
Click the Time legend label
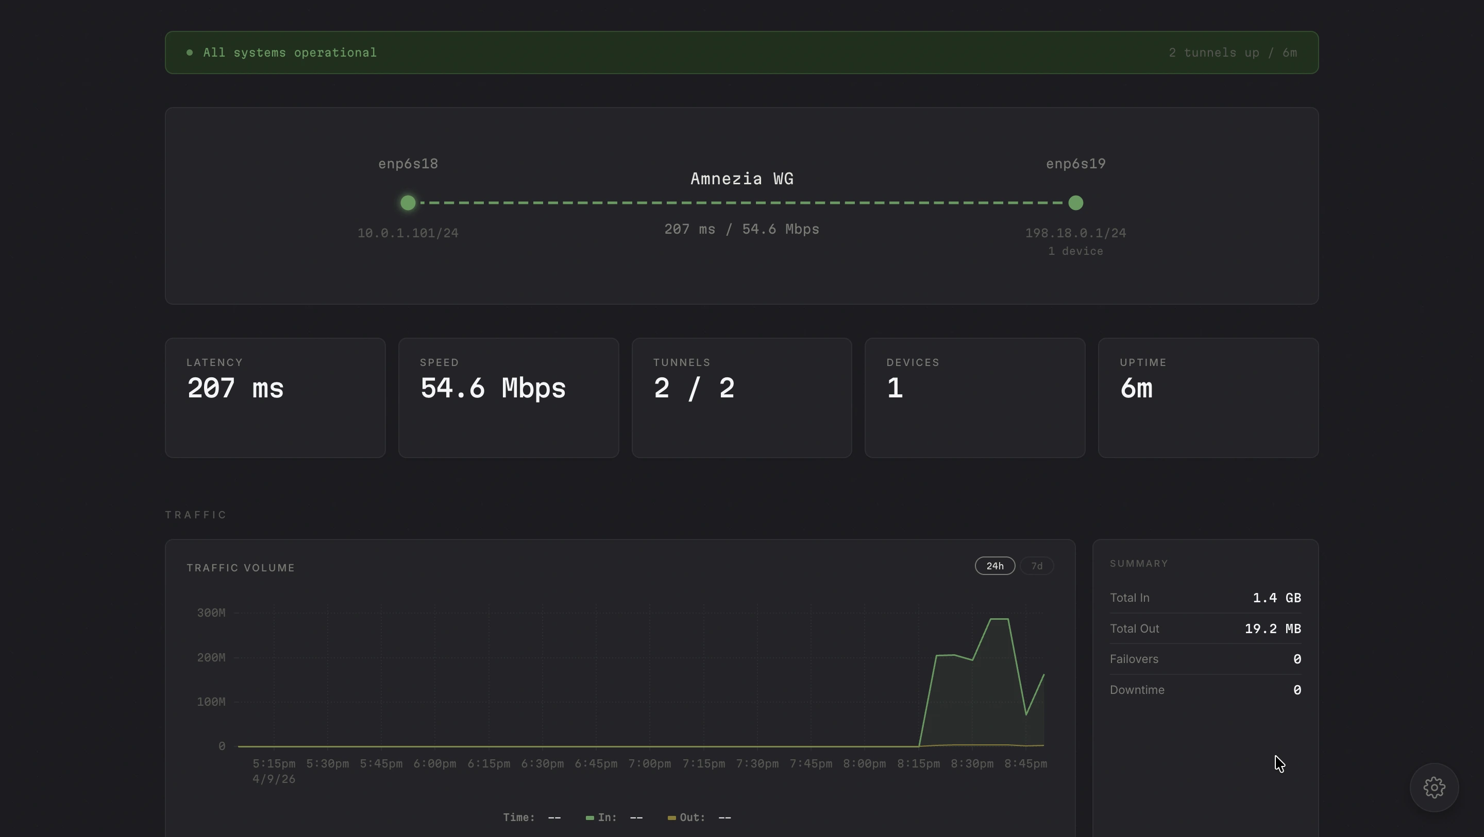pos(518,817)
